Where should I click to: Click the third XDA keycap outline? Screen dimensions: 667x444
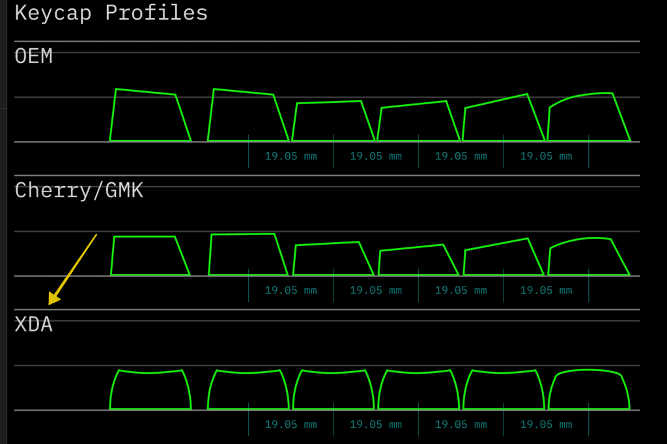coord(333,389)
